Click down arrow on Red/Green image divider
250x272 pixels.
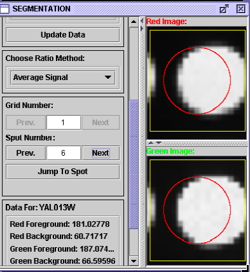(159, 143)
